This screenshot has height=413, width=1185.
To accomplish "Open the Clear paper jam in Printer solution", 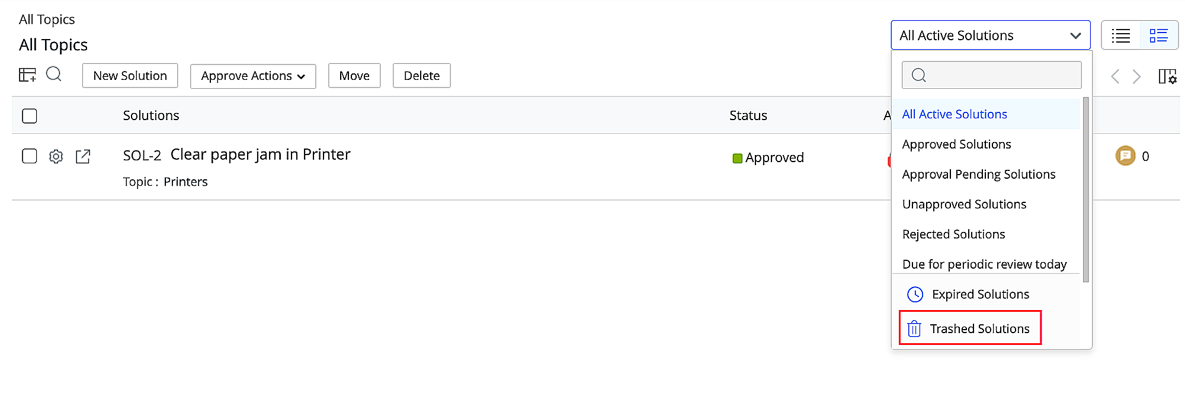I will (x=260, y=154).
